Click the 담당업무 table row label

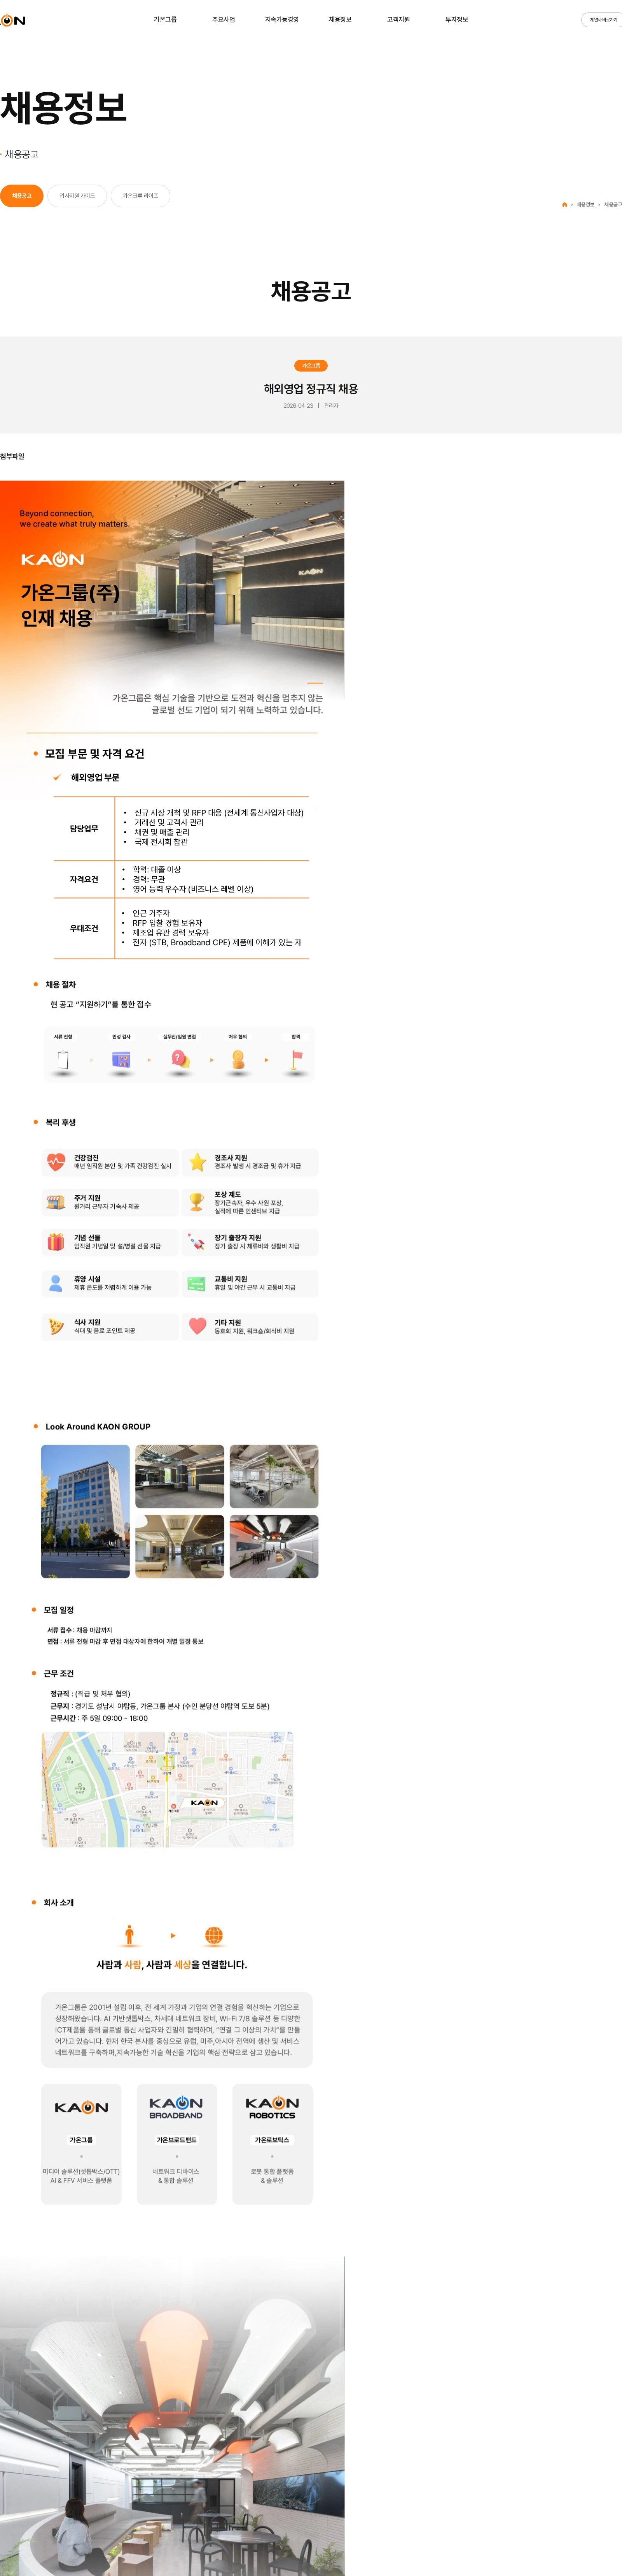pyautogui.click(x=84, y=828)
